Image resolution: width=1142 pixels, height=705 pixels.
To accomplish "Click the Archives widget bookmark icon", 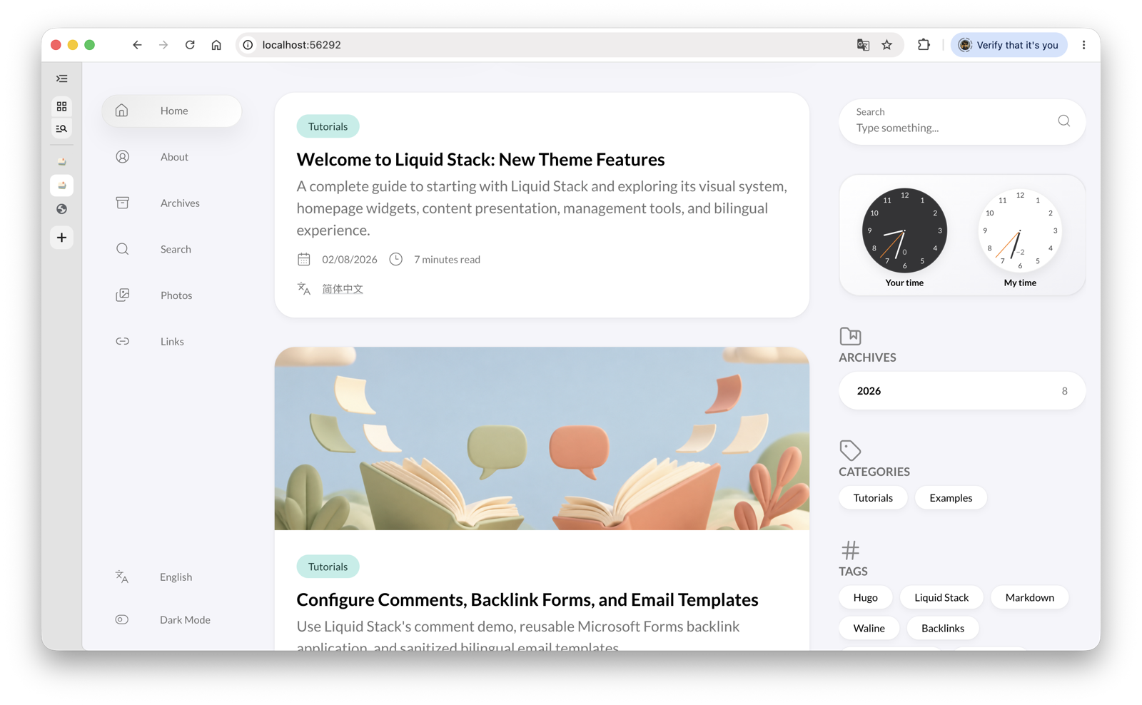I will (850, 335).
